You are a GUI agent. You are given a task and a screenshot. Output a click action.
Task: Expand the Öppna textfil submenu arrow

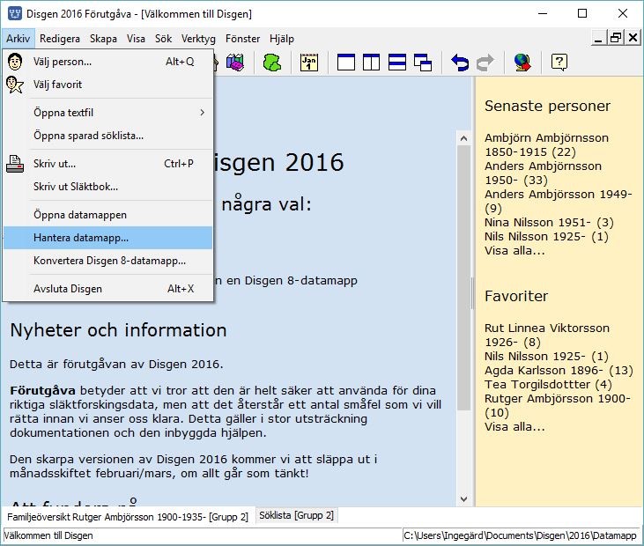click(x=202, y=113)
